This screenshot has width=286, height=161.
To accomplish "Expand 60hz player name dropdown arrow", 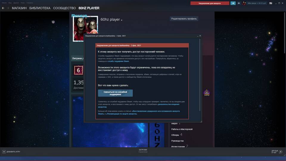I will [x=122, y=20].
